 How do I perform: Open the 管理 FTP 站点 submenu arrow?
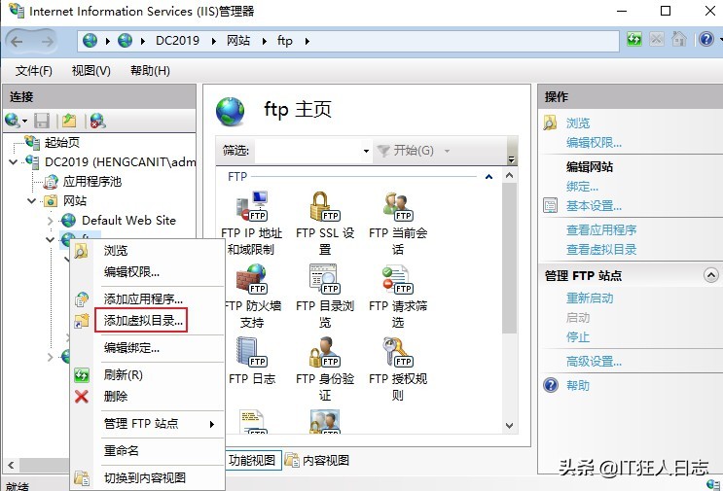tap(211, 424)
